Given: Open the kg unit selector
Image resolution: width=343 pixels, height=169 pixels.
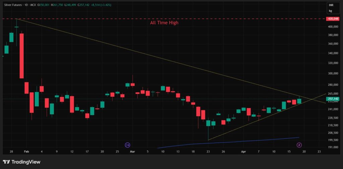Looking at the screenshot, I should tap(330, 11).
